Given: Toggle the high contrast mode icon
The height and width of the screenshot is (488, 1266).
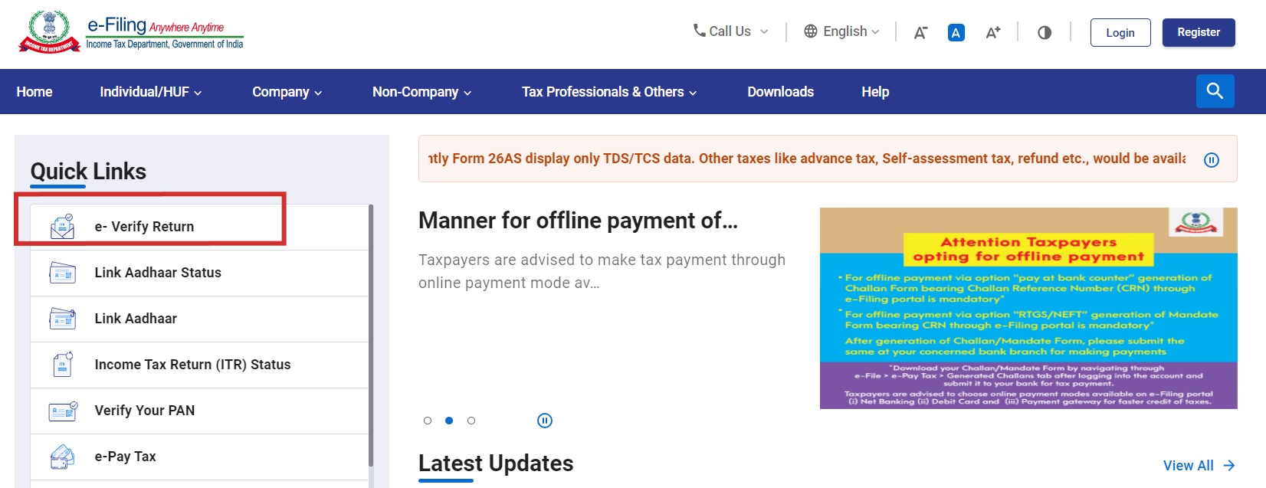Looking at the screenshot, I should pyautogui.click(x=1044, y=32).
